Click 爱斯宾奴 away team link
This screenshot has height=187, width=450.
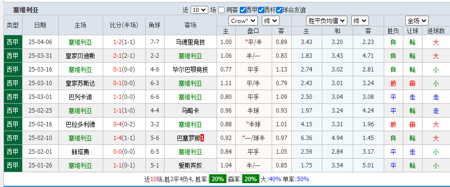pos(190,165)
